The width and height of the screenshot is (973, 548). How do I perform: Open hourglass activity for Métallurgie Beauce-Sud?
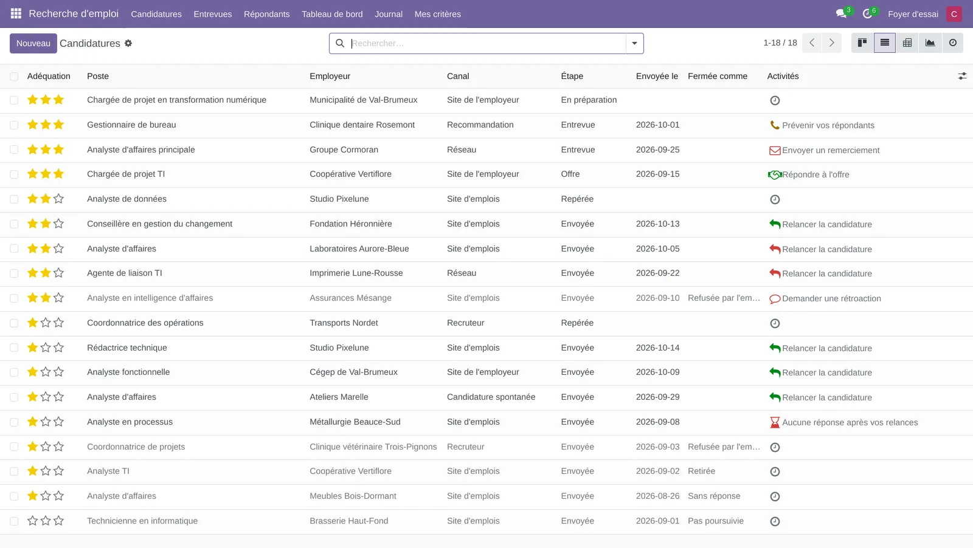pyautogui.click(x=775, y=422)
